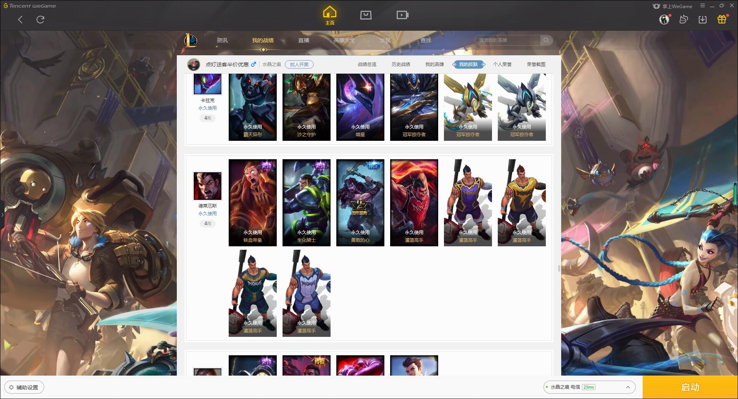Click the 23ms ping indicator

(588, 387)
